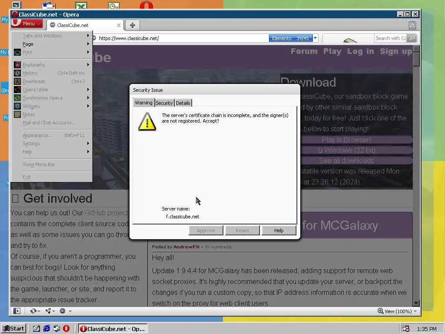Open the Widgets submenu
The width and height of the screenshot is (445, 334).
(x=52, y=106)
